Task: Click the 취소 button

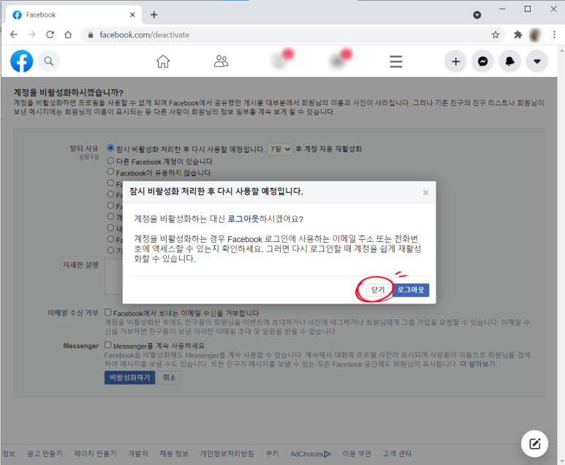Action: tap(169, 377)
